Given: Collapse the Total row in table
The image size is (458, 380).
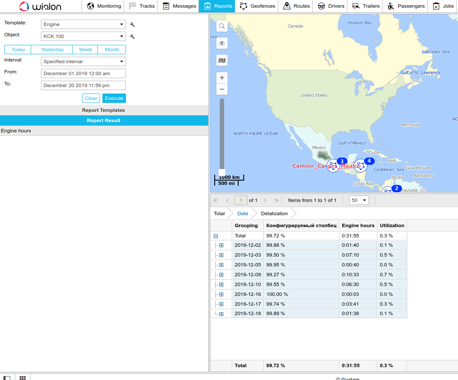Looking at the screenshot, I should click(x=216, y=236).
